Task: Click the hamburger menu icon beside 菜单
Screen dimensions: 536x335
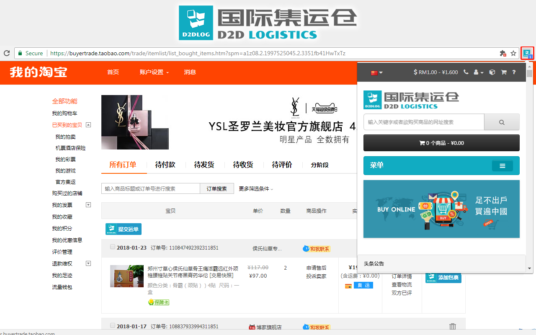Action: pyautogui.click(x=502, y=166)
